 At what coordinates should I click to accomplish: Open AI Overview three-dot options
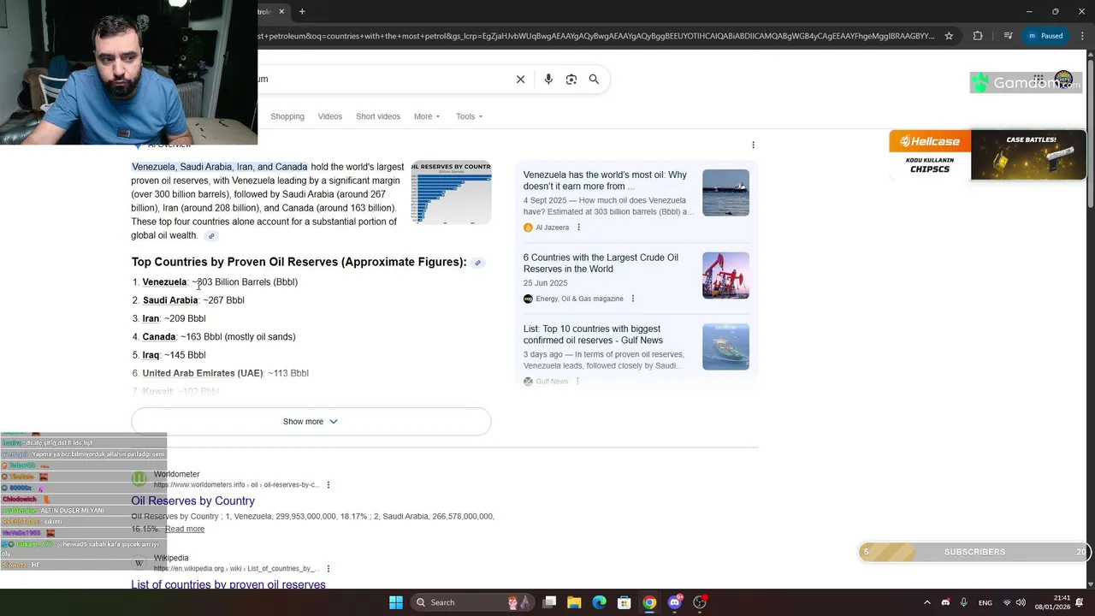pos(753,145)
